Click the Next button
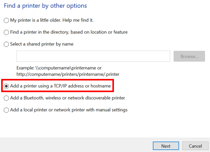 [166, 146]
